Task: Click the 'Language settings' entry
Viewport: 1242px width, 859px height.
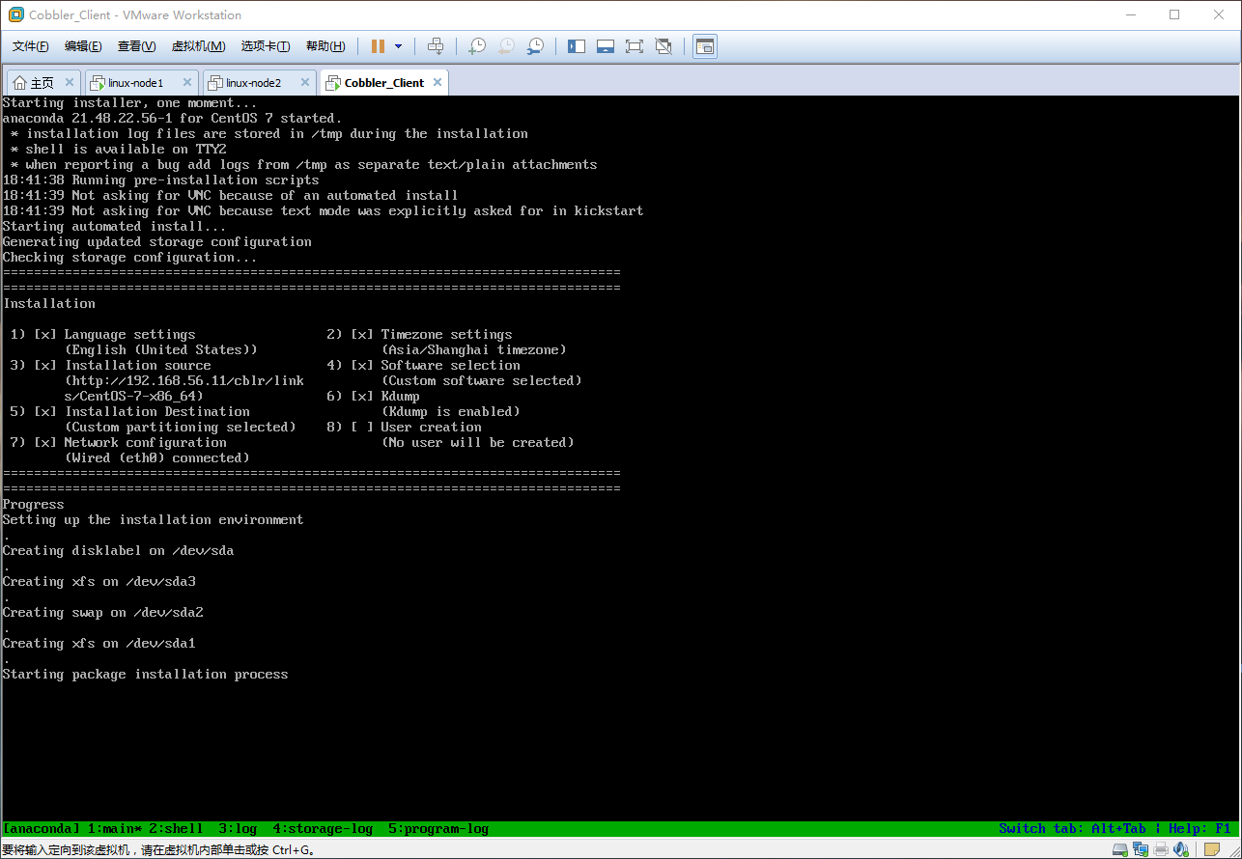Action: pyautogui.click(x=129, y=334)
